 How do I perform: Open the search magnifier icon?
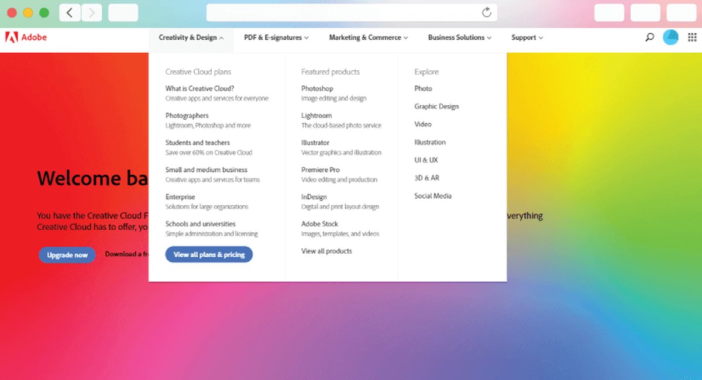(649, 37)
